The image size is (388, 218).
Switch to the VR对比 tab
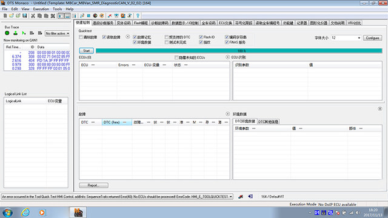(x=354, y=23)
